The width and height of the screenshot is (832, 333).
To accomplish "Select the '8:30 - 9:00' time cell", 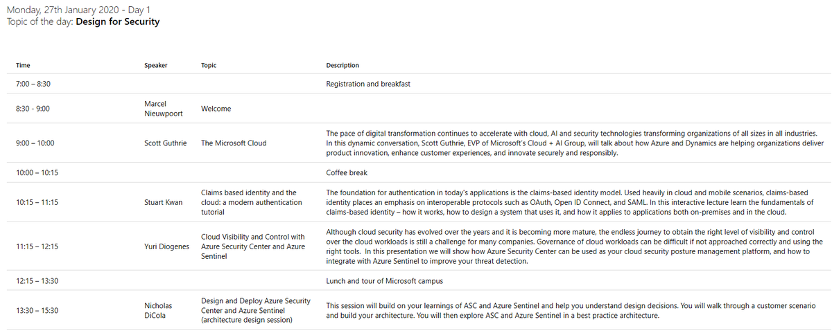I will coord(33,109).
